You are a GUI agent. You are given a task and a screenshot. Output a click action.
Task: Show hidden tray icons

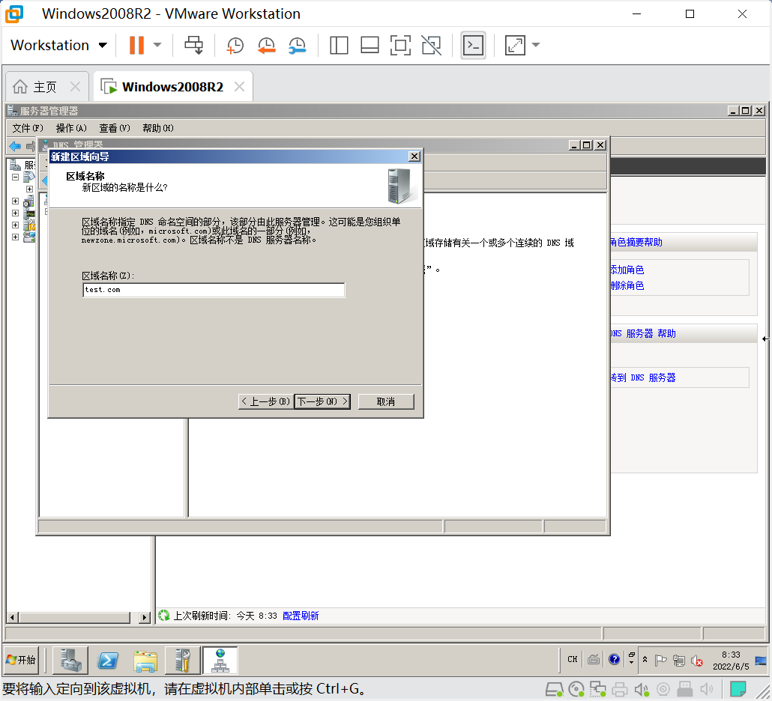645,660
